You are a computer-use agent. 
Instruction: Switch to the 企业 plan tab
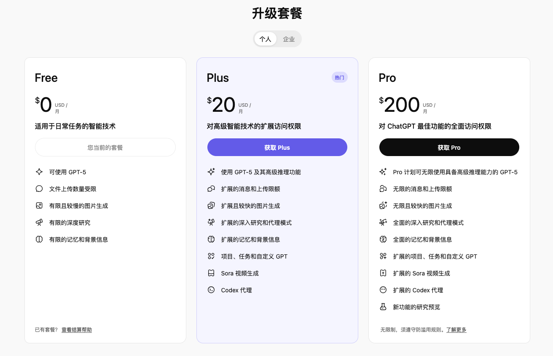(289, 39)
